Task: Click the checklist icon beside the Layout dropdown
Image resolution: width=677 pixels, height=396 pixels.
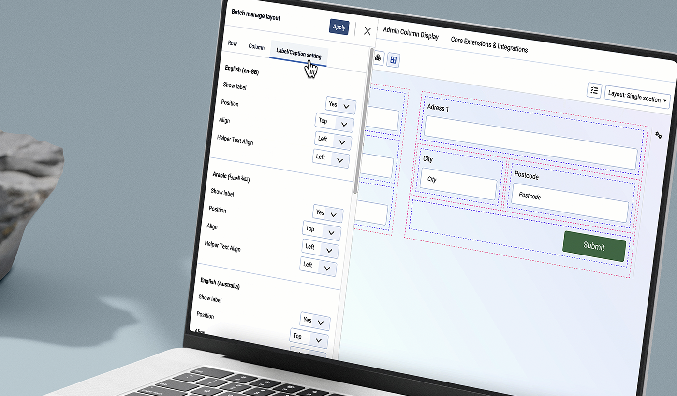Action: coord(594,90)
